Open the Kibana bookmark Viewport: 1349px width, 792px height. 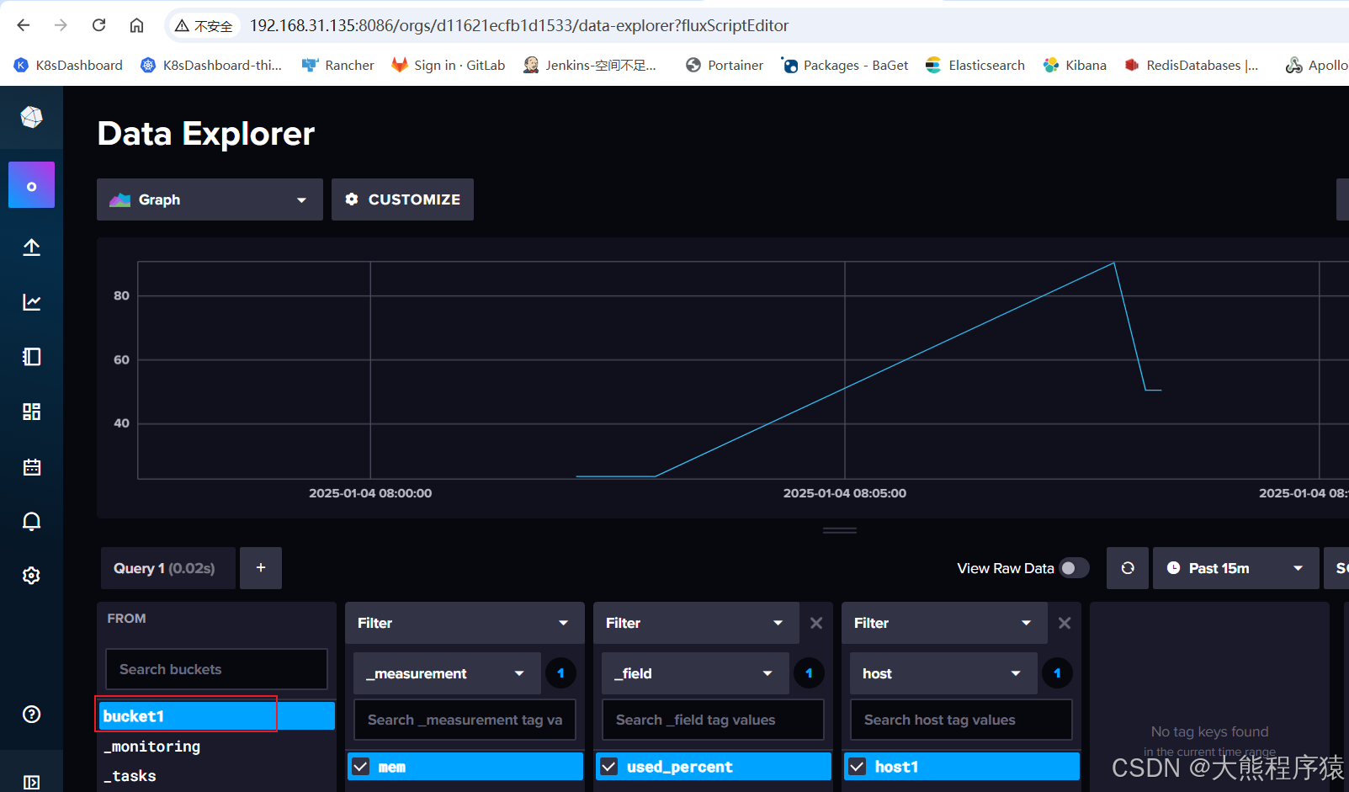pyautogui.click(x=1074, y=65)
